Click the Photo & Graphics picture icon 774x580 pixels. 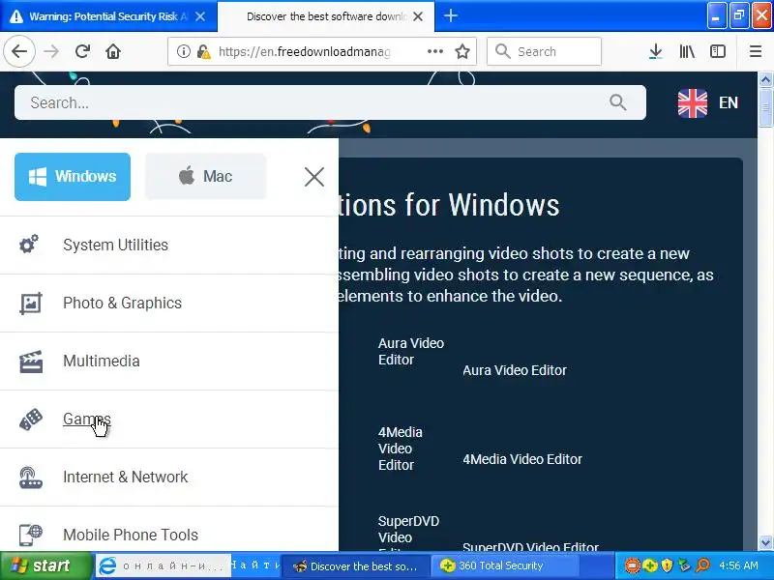pyautogui.click(x=31, y=303)
